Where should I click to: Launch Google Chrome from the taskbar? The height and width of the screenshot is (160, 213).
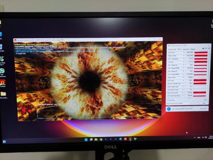click(101, 139)
